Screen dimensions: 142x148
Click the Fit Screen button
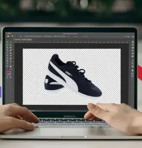pyautogui.click(x=76, y=36)
